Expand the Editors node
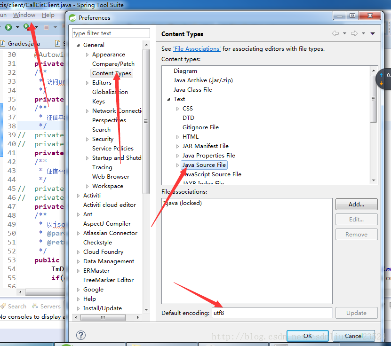391x346 pixels. coord(87,83)
